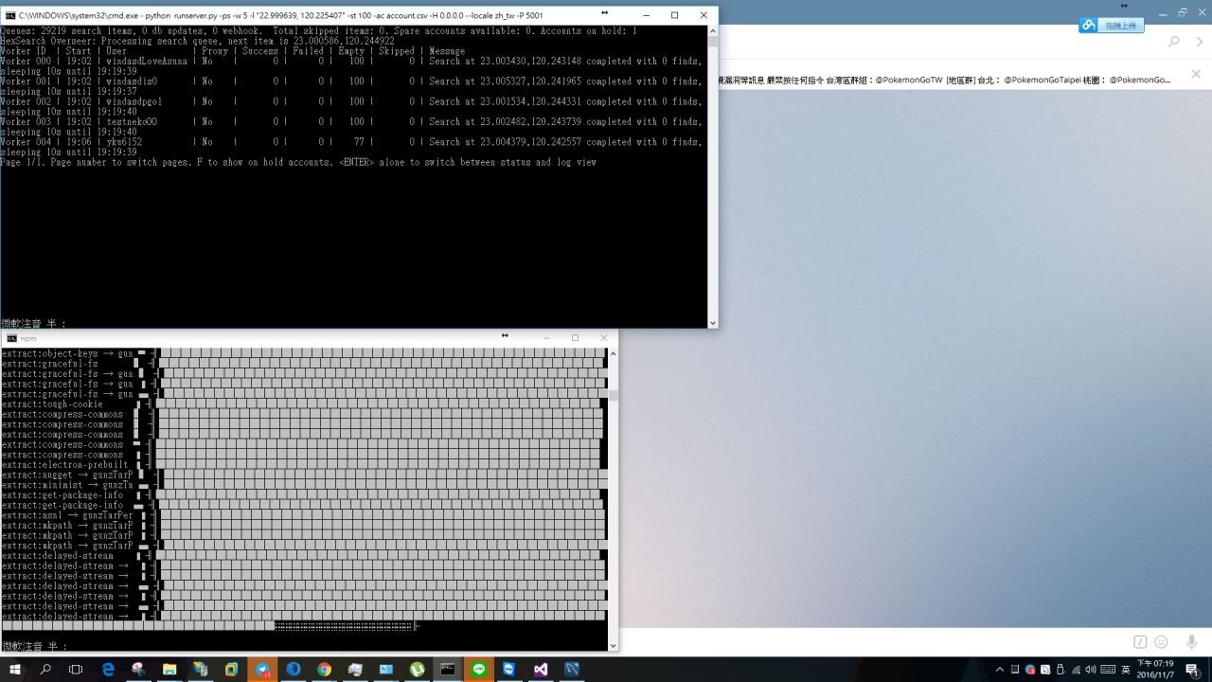Launch Google Chrome from the taskbar
This screenshot has width=1212, height=682.
pyautogui.click(x=324, y=669)
